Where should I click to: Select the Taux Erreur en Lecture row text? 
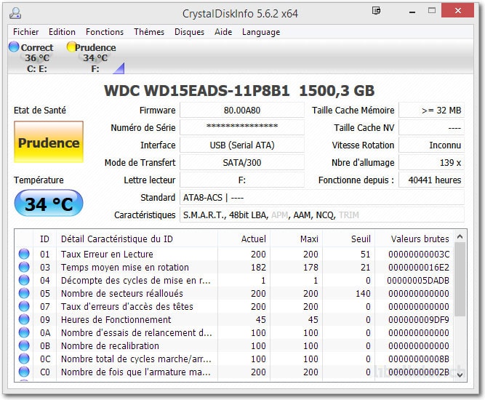107,254
